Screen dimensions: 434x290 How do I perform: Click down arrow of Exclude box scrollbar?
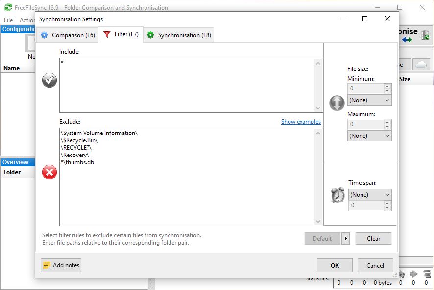[x=318, y=222]
